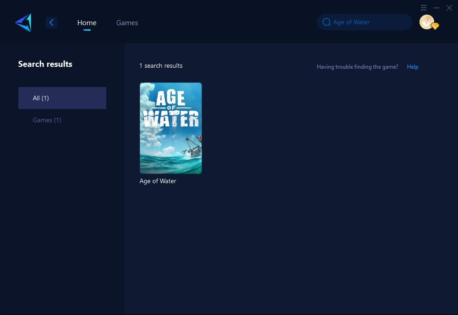This screenshot has height=315, width=458.
Task: Open the Age of Water cover thumbnail
Action: [x=170, y=128]
